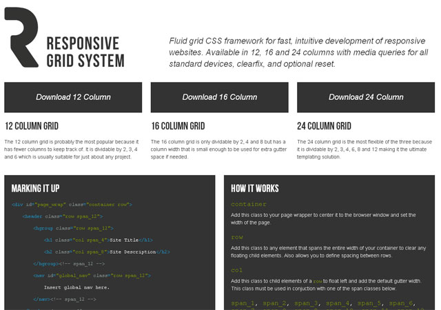Click the hgroup class row span_12 code line
The image size is (441, 310).
coord(74,228)
